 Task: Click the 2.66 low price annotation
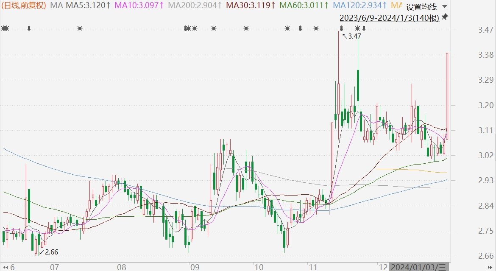[49, 252]
